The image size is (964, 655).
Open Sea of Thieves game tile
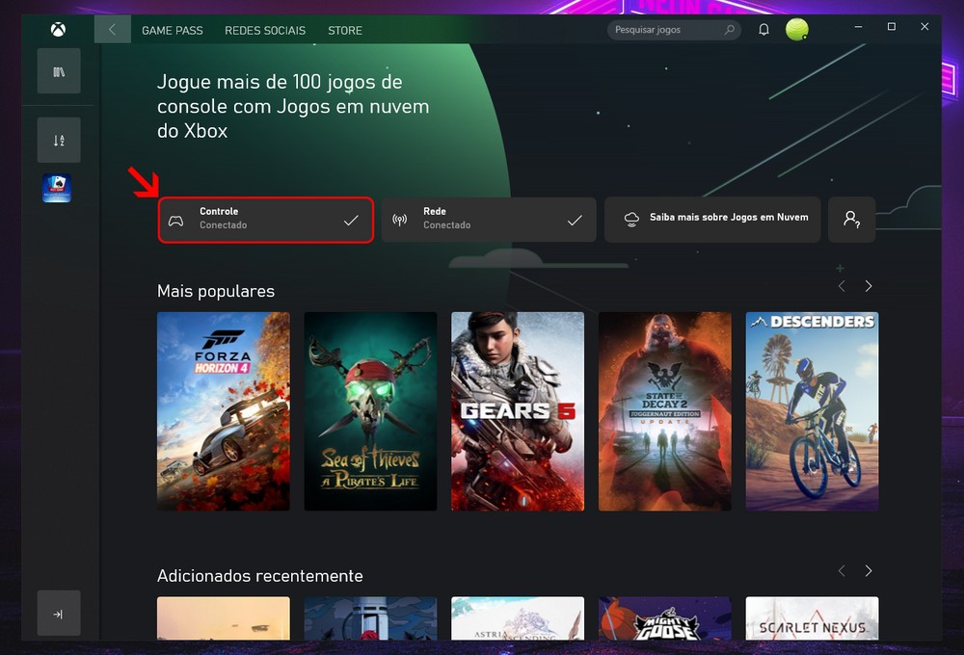click(371, 411)
